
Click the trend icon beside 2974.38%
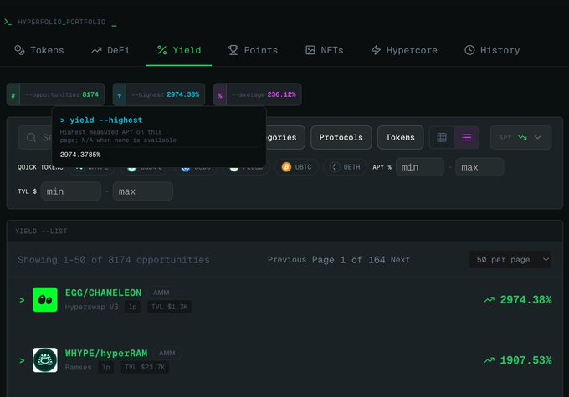coord(490,300)
